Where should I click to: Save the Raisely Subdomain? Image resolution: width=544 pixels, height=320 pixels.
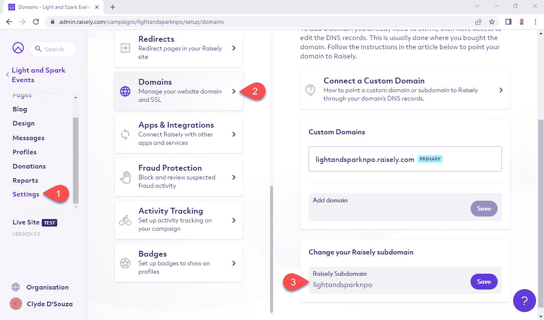[484, 282]
